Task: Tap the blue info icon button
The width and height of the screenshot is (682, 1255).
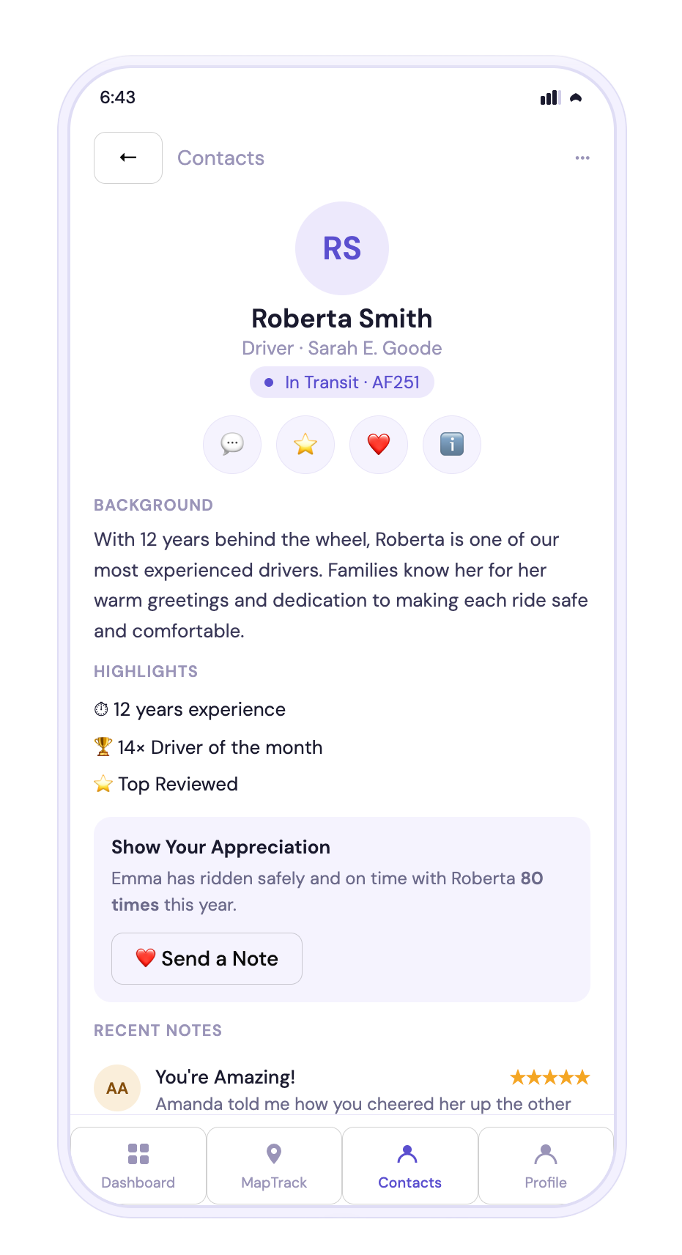Action: pyautogui.click(x=452, y=445)
